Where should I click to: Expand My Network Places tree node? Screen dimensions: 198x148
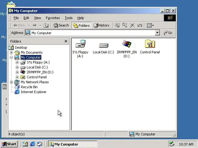point(11,82)
